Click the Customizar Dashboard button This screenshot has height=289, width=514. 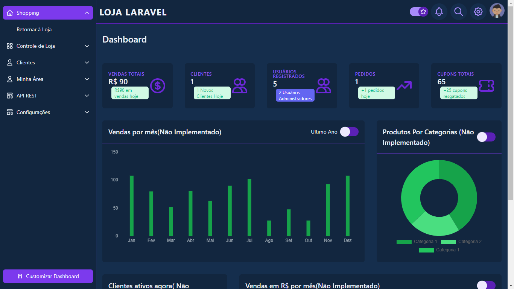pyautogui.click(x=48, y=276)
